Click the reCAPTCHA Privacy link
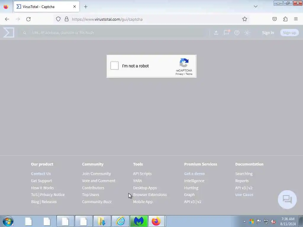The width and height of the screenshot is (303, 227). (179, 74)
